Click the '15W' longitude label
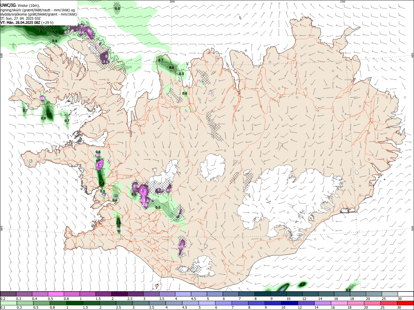This screenshot has height=310, width=414. click(343, 2)
